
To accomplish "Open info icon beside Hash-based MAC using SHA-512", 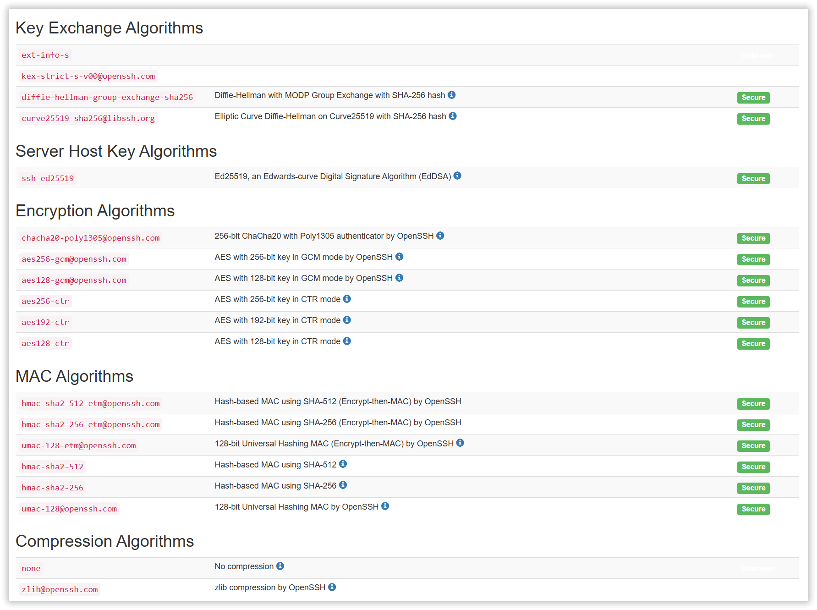I will 343,464.
